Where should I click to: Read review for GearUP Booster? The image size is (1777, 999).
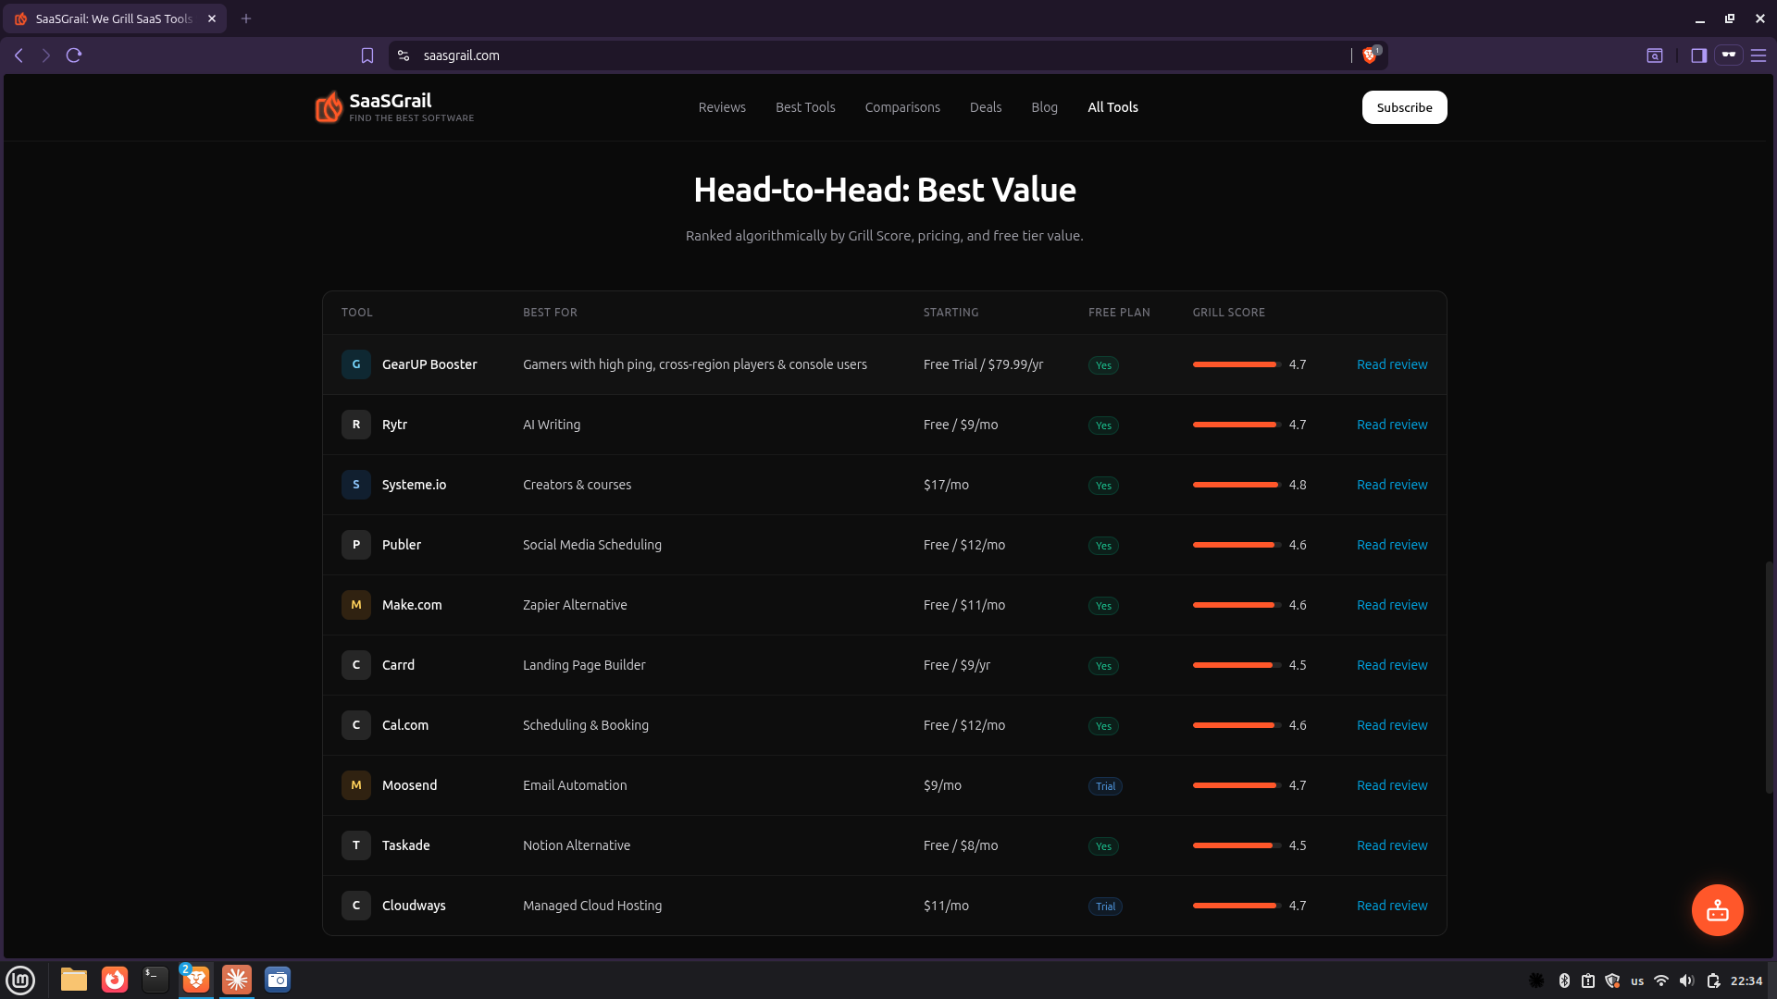(1392, 364)
